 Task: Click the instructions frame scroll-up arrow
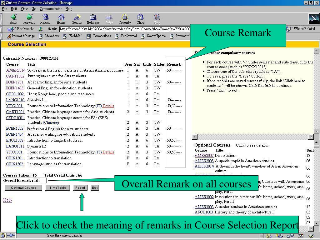click(316, 51)
